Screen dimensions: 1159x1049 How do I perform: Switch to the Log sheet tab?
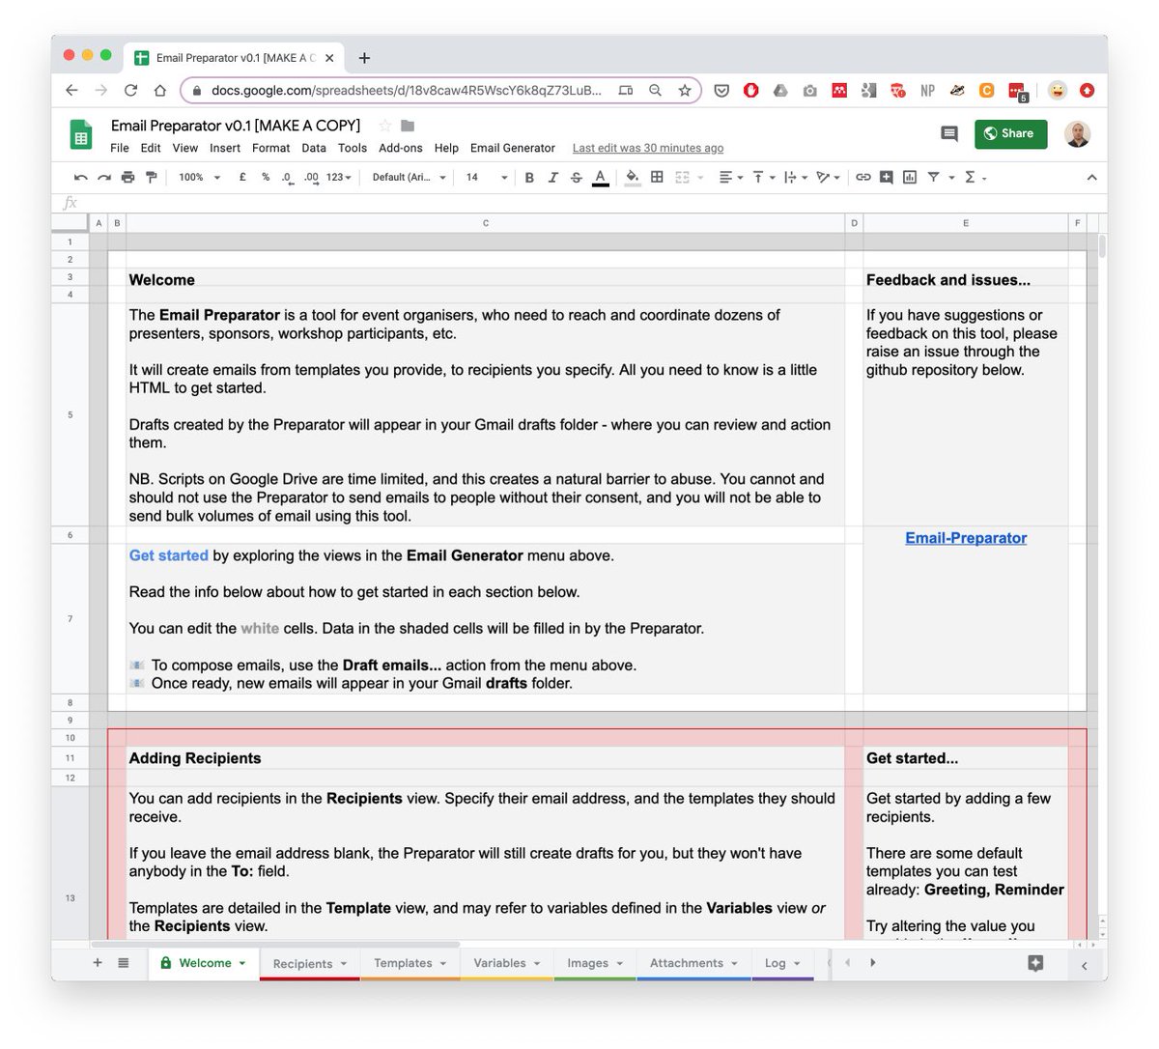point(782,963)
